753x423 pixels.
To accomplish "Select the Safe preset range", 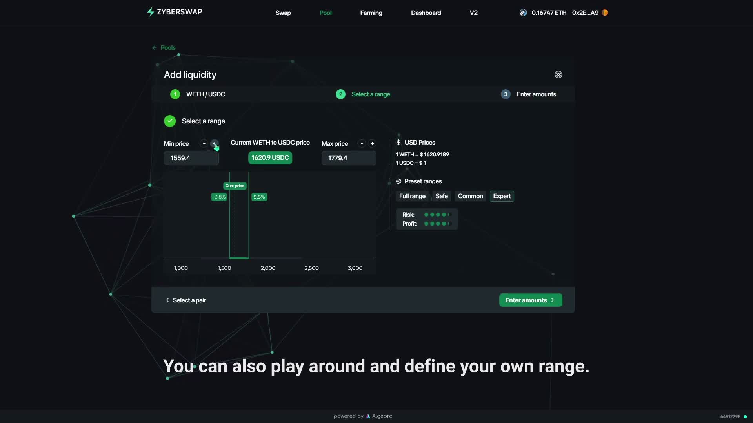I will pos(441,196).
